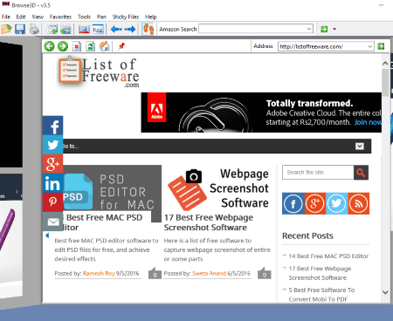Collapse share sidebar with small blue arrow
Viewport: 393px width, 321px height.
(47, 236)
